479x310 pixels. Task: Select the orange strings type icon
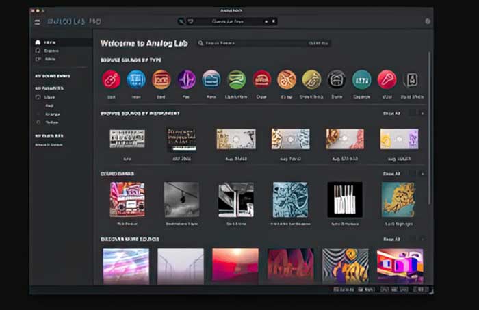287,79
